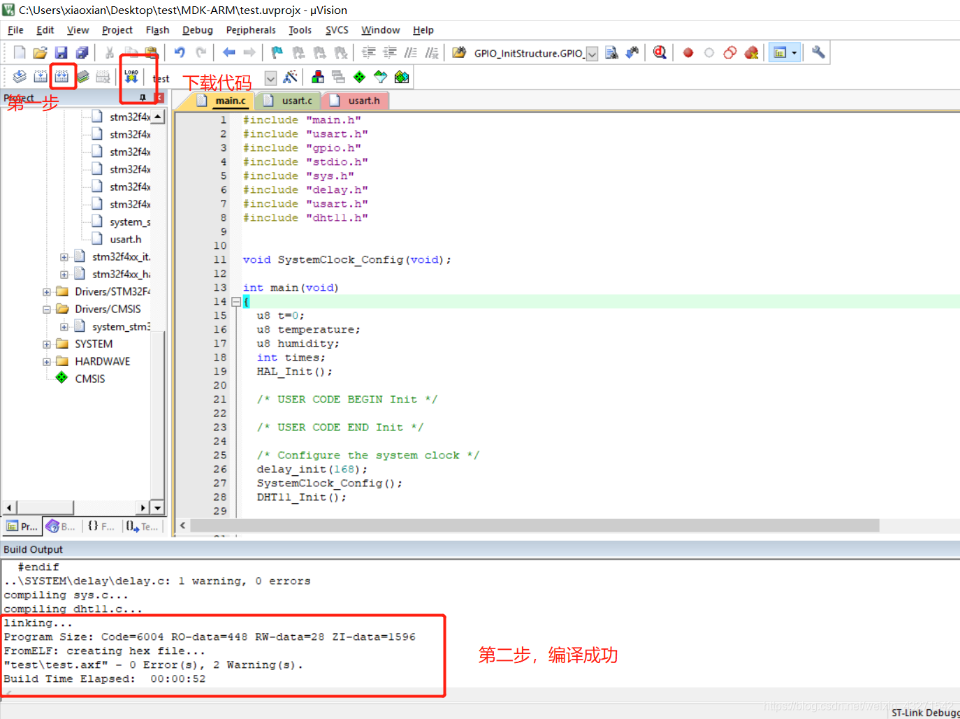Screen dimensions: 960x719
Task: Rebuild all target files
Action: 62,77
